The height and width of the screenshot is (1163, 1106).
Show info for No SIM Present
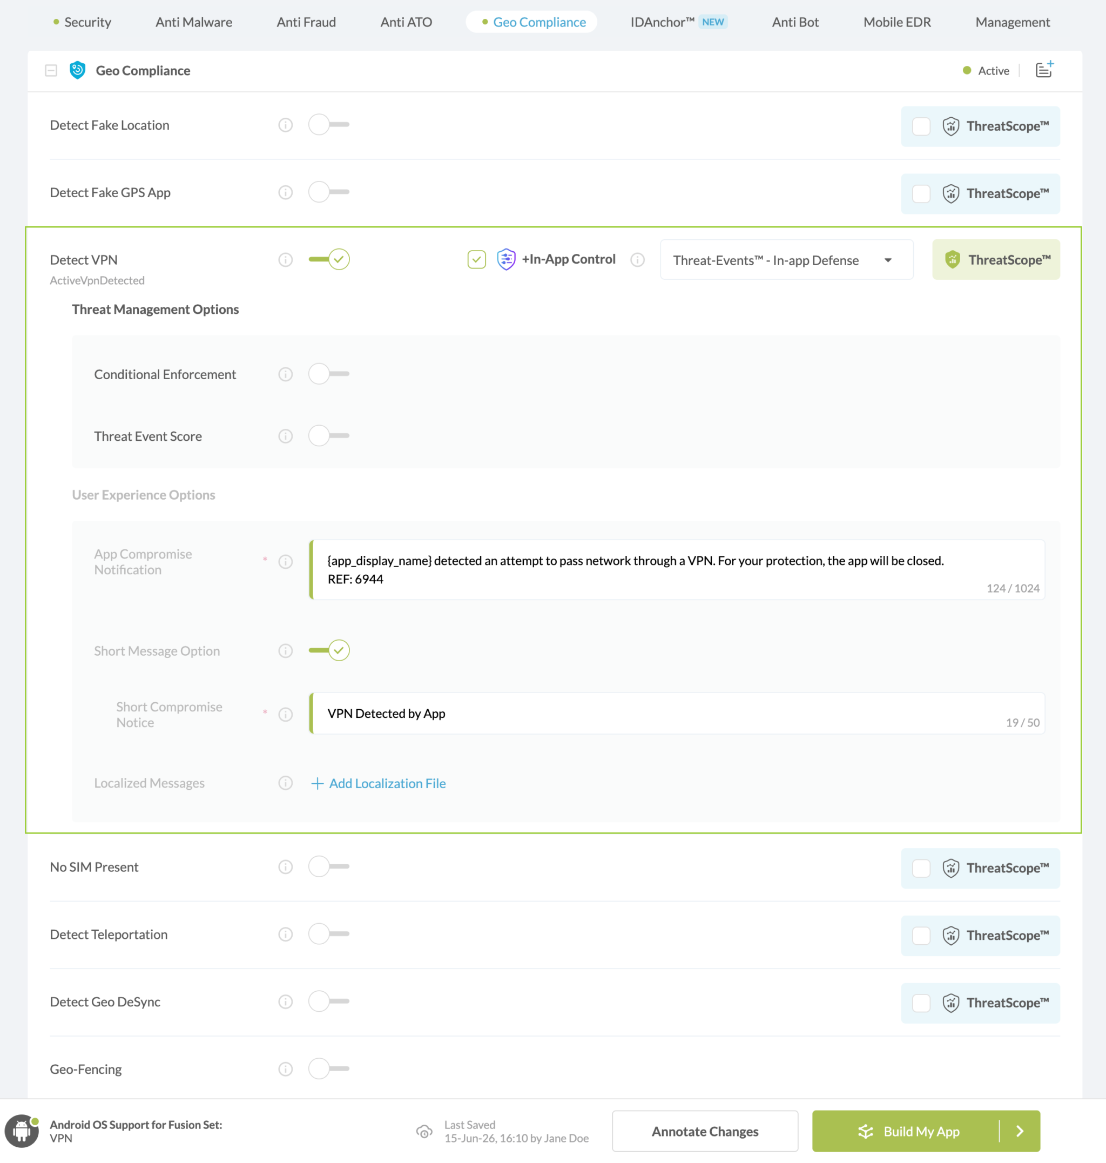(x=285, y=866)
